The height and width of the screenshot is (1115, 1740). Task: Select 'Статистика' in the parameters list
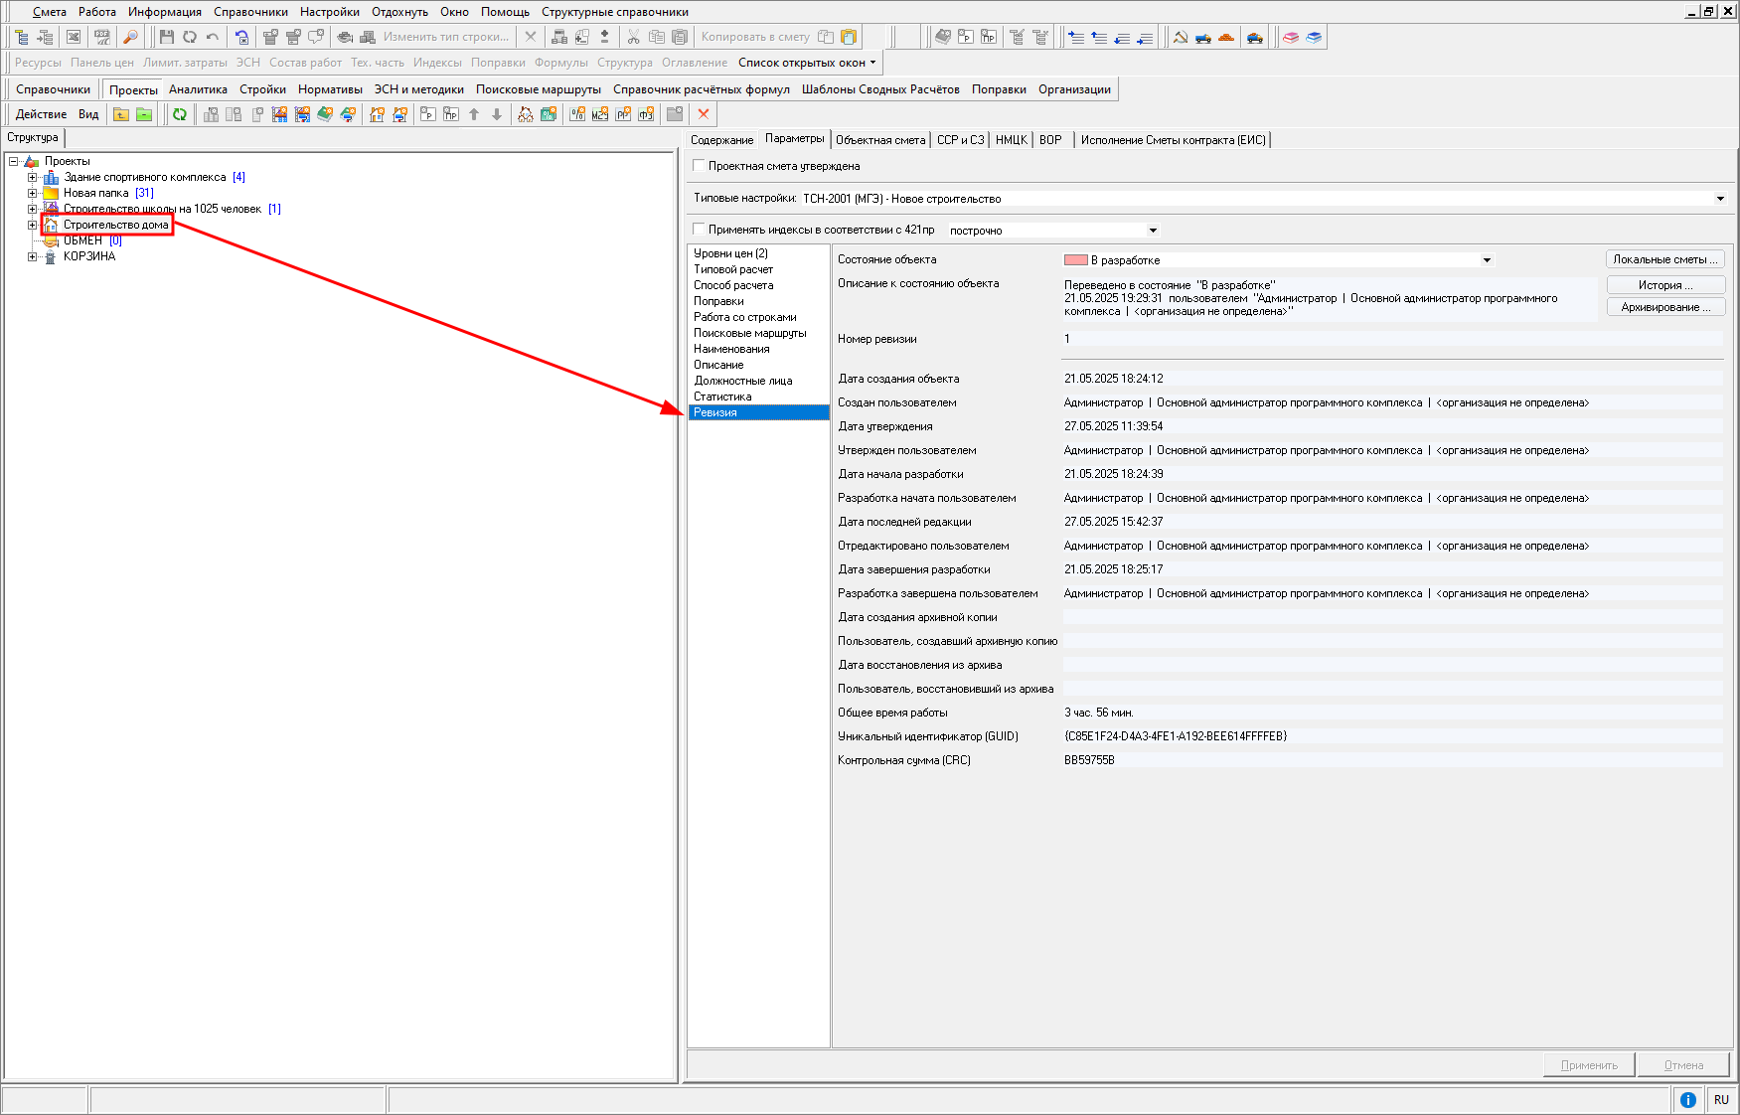tap(722, 397)
